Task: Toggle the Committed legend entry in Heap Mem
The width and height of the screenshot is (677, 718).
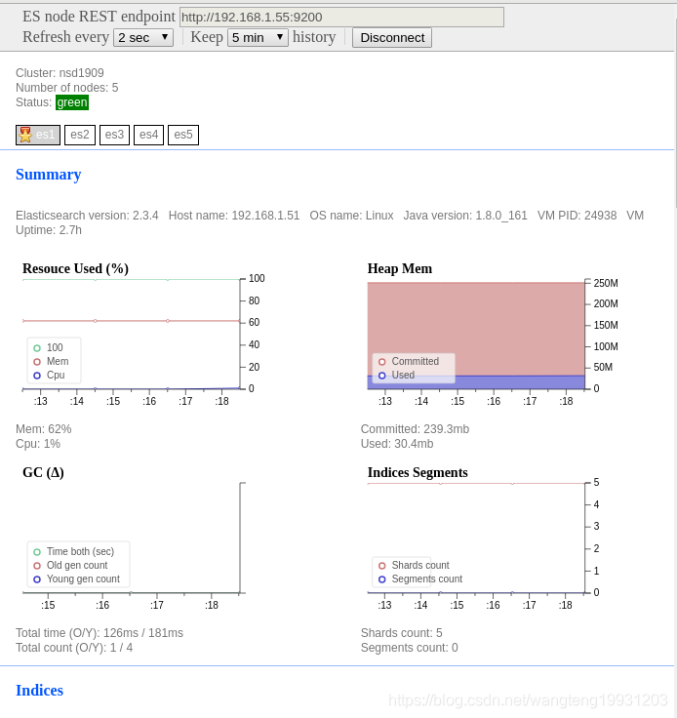Action: 410,361
